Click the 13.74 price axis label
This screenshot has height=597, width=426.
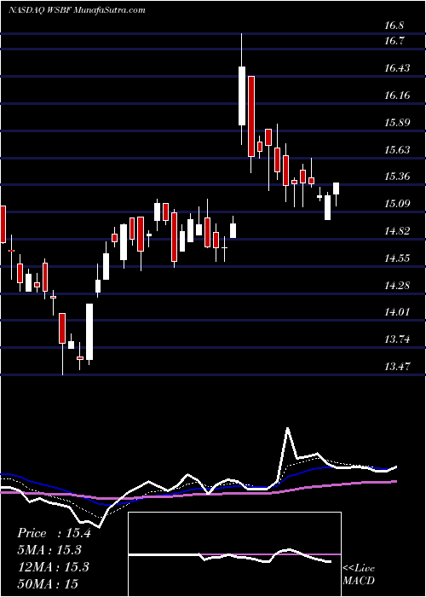tap(397, 339)
